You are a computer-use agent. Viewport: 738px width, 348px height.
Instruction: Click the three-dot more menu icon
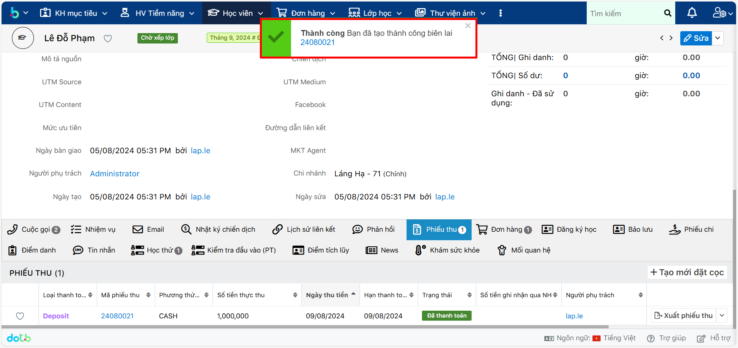[500, 13]
